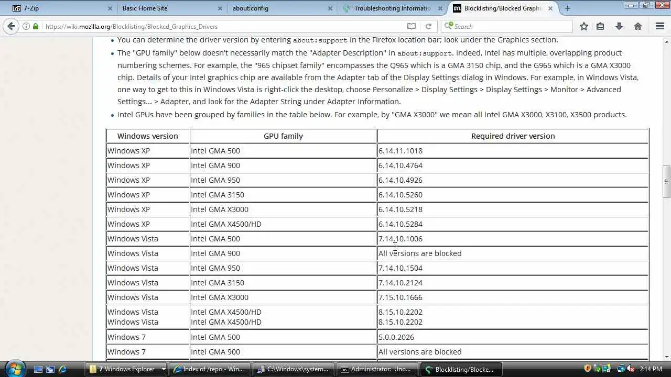Expand the Windows Explorer taskbar group dropdown

pos(164,369)
